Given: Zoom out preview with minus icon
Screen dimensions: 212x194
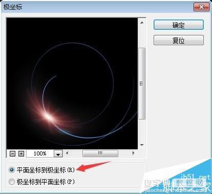Looking at the screenshot, I should pyautogui.click(x=12, y=153).
